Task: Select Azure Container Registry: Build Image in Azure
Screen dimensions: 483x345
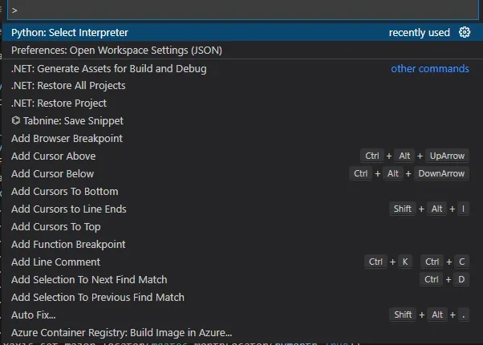Action: pos(121,333)
